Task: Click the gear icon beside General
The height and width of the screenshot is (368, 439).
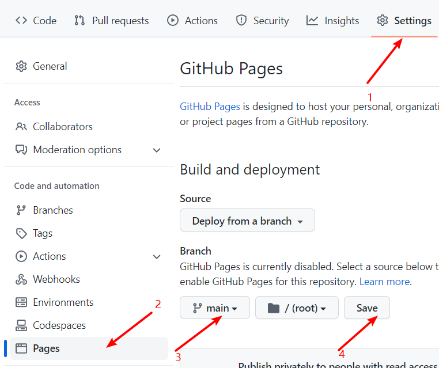Action: pos(21,66)
